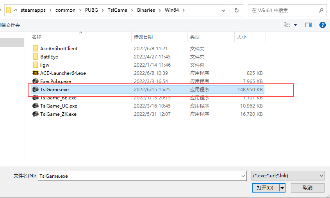Click the 148,950 KB size cell
Screen dimensions: 330x198
[x=250, y=89]
